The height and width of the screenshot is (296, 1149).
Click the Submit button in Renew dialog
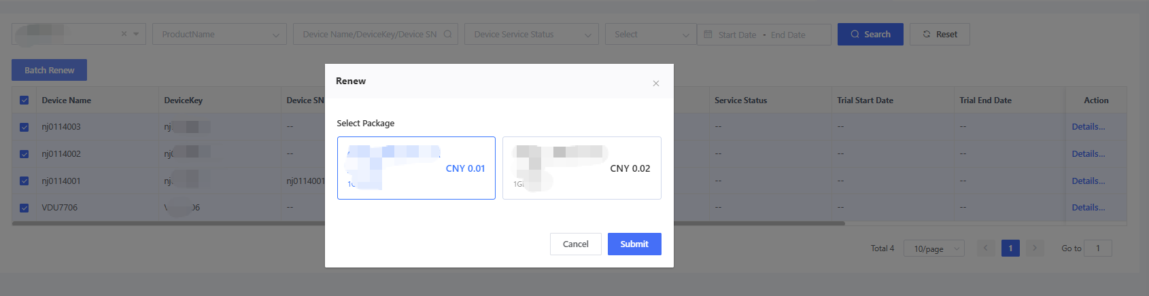coord(634,244)
